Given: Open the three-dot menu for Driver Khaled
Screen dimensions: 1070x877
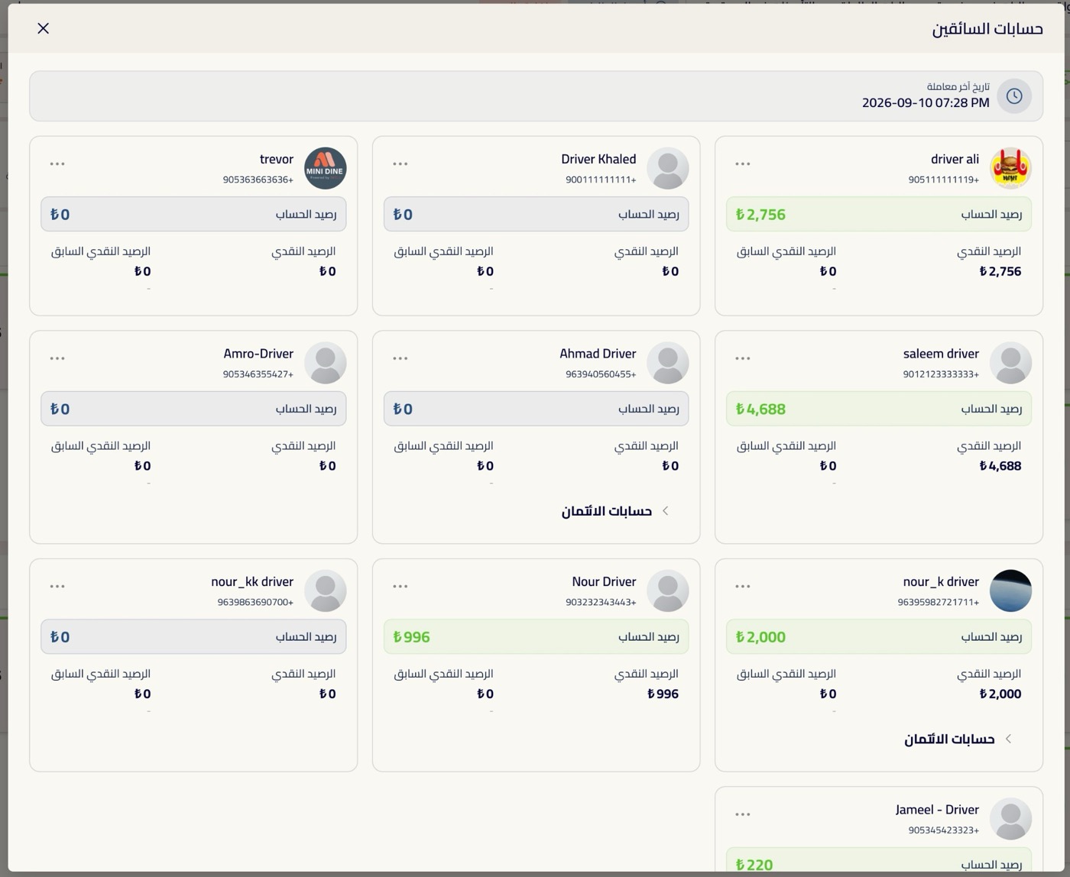Looking at the screenshot, I should pyautogui.click(x=400, y=163).
